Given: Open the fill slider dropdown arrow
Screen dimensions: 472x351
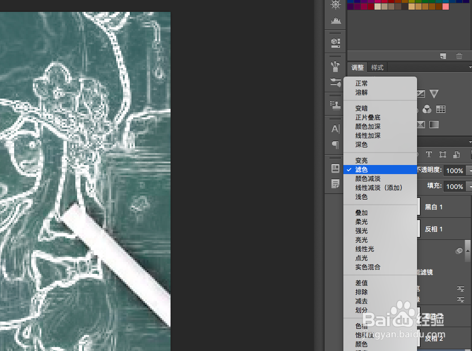Looking at the screenshot, I should pos(469,187).
